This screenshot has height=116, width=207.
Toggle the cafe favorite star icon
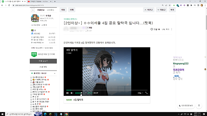[33, 10]
